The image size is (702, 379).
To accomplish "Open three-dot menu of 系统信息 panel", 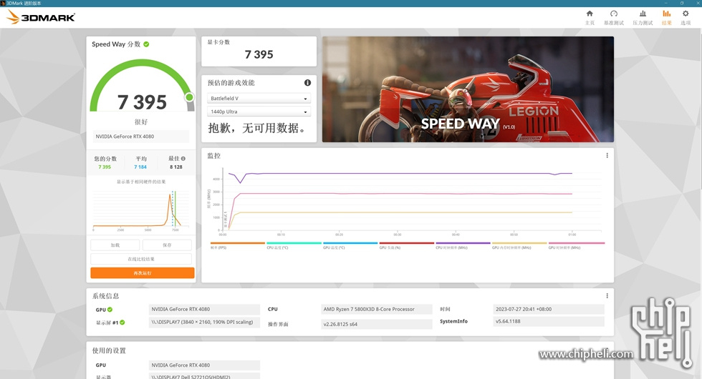I will click(x=607, y=296).
